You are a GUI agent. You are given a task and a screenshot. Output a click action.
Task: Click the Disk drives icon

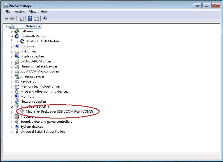(17, 52)
